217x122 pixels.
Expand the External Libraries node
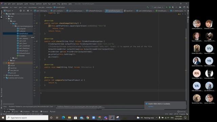4,75
